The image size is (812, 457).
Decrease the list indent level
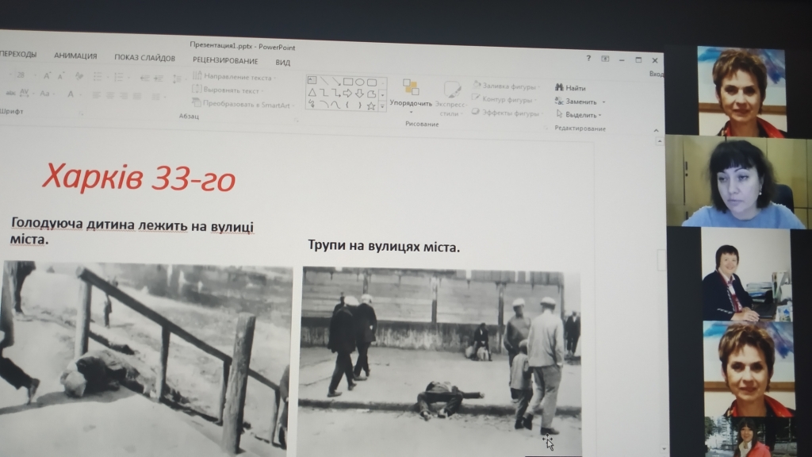(144, 79)
